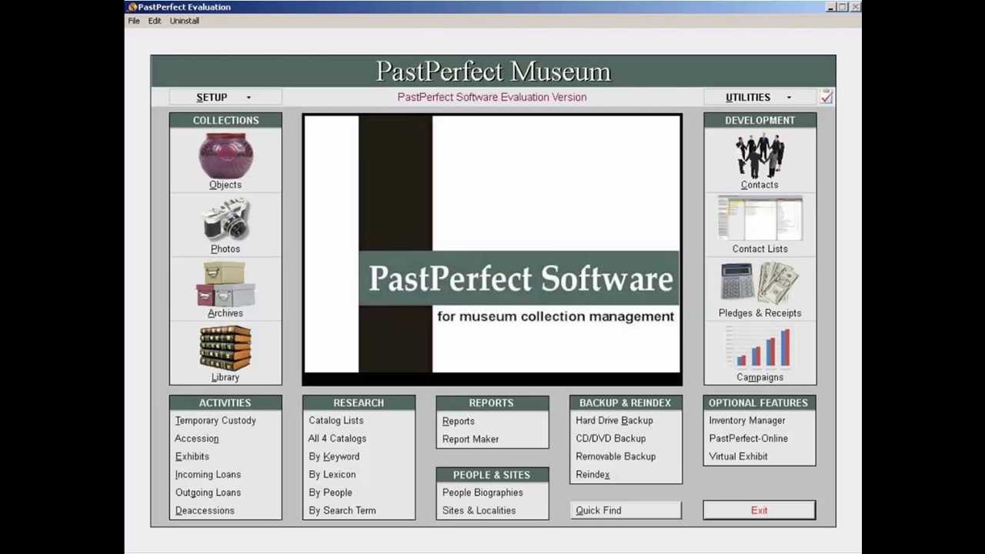985x554 pixels.
Task: Click the COLLECTIONS panel header
Action: 225,120
